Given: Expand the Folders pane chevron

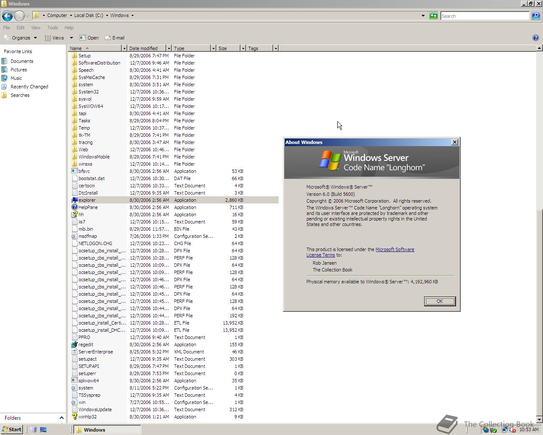Looking at the screenshot, I should click(62, 418).
